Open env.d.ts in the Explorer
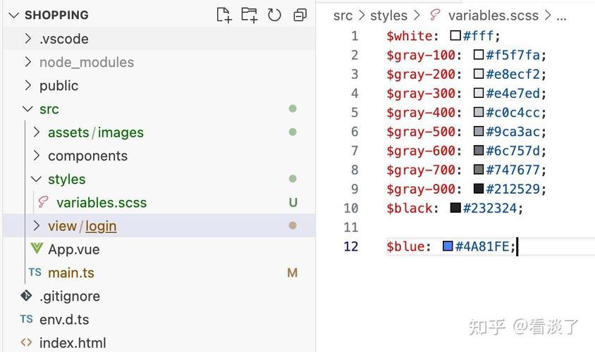This screenshot has height=352, width=595. tap(64, 319)
